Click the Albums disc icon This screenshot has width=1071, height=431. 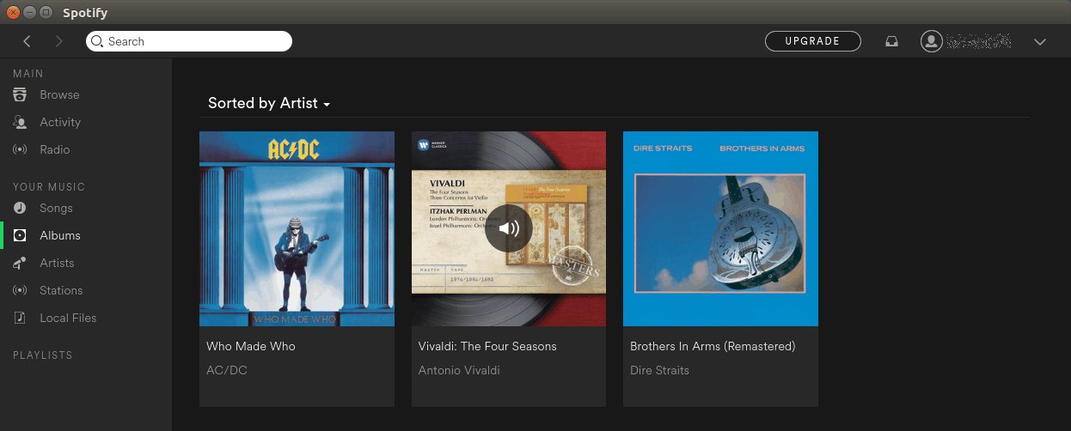click(x=20, y=235)
